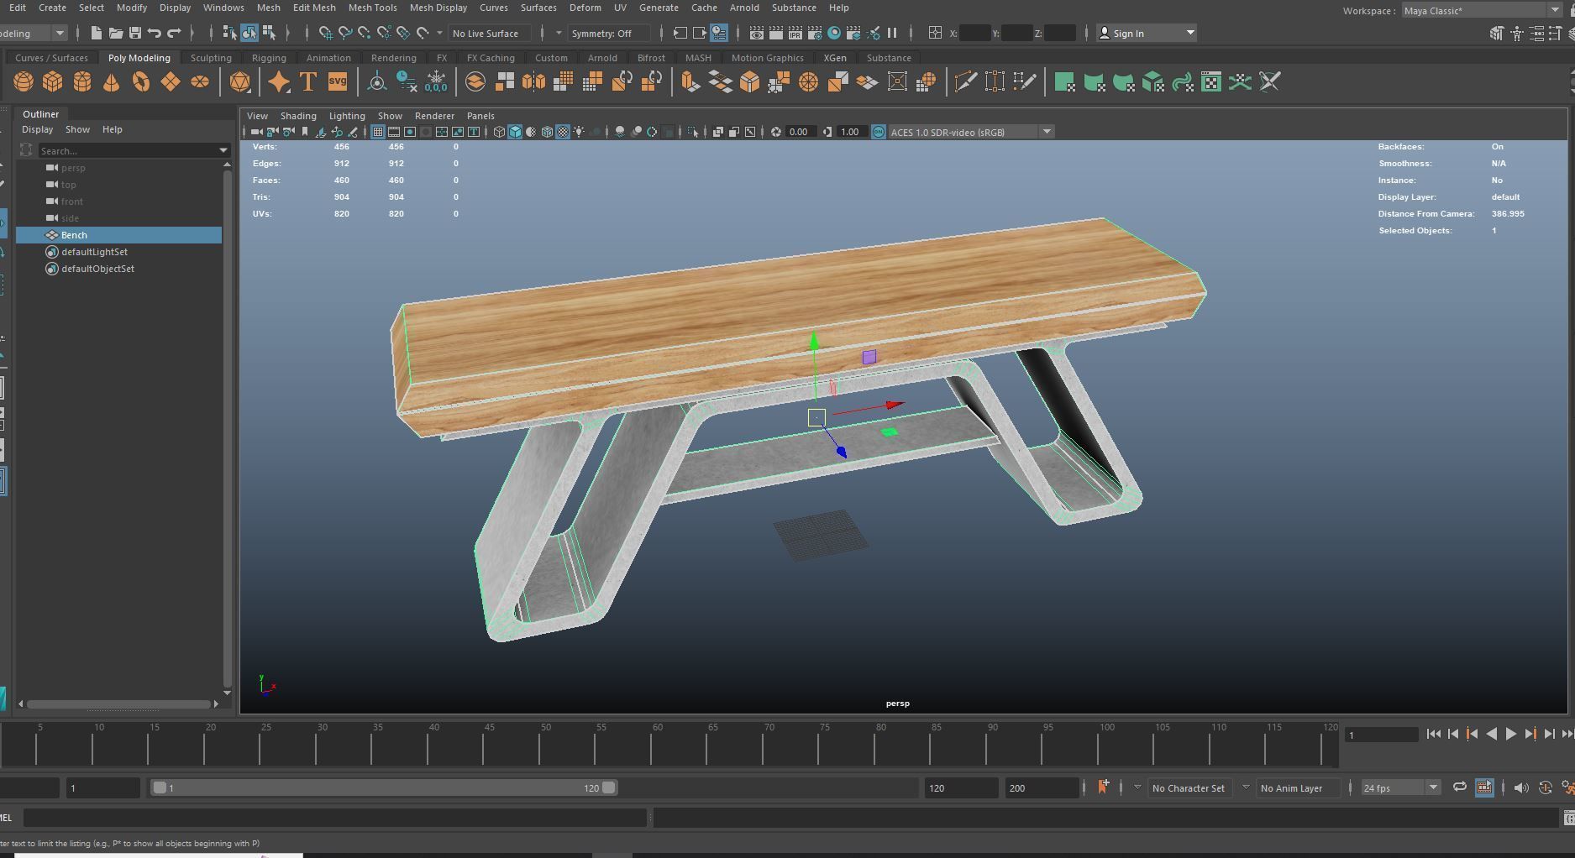Click the Platonic solid shelf icon
Image resolution: width=1575 pixels, height=858 pixels.
(239, 82)
